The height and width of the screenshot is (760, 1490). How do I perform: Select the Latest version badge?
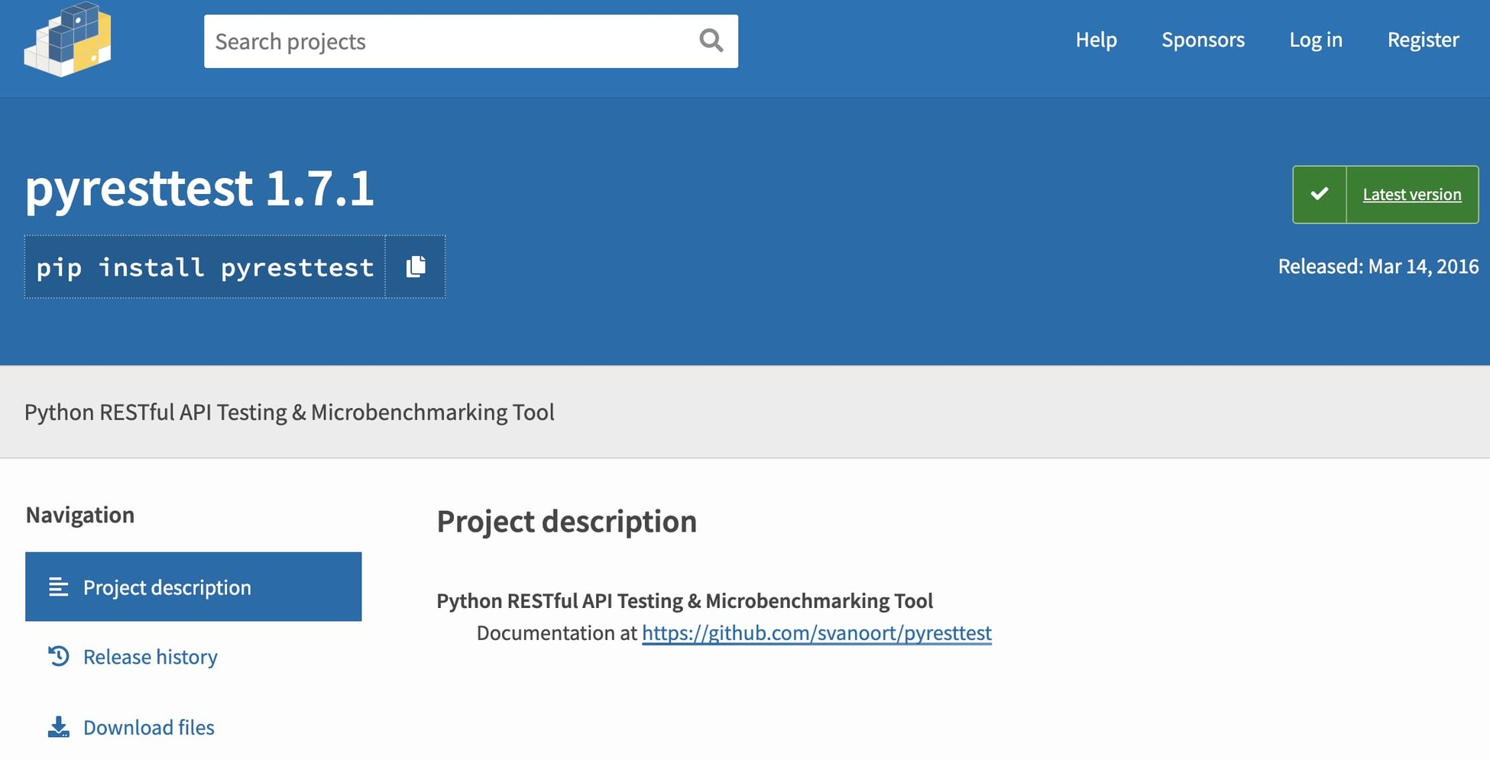(1412, 194)
